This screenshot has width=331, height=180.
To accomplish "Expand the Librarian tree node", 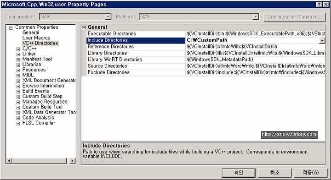I will click(x=18, y=65).
